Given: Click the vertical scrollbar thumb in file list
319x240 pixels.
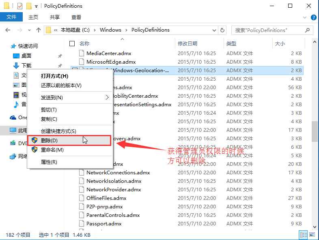Looking at the screenshot, I should click(x=315, y=131).
